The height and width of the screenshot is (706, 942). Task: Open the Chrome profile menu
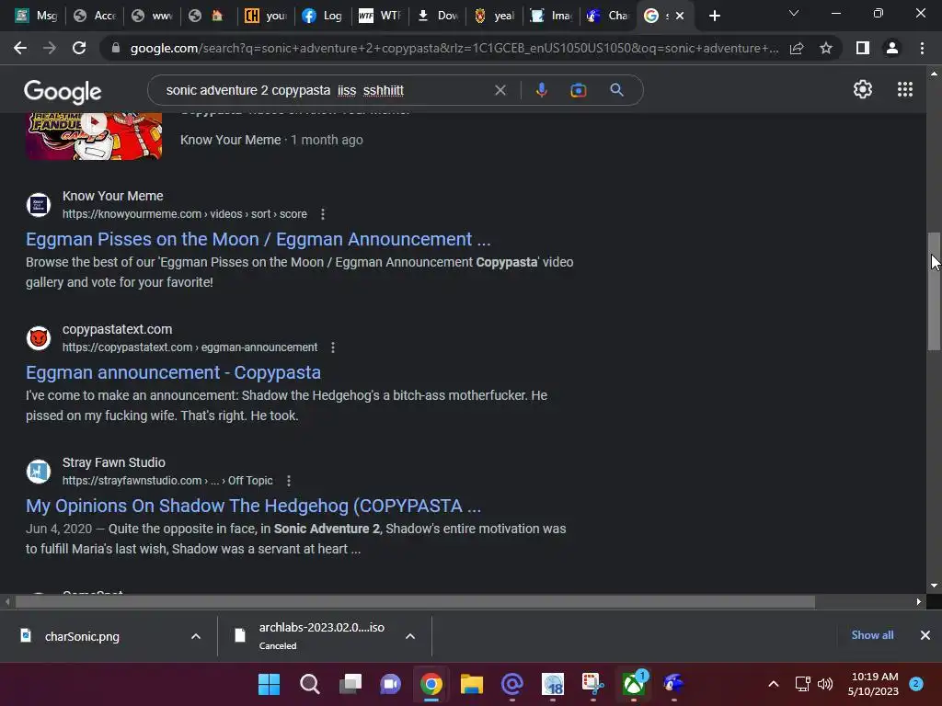pyautogui.click(x=892, y=48)
